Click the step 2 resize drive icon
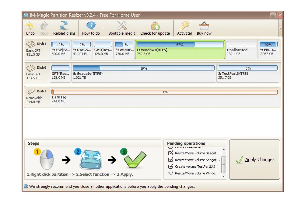Image resolution: width=305 pixels, height=203 pixels. [91, 160]
